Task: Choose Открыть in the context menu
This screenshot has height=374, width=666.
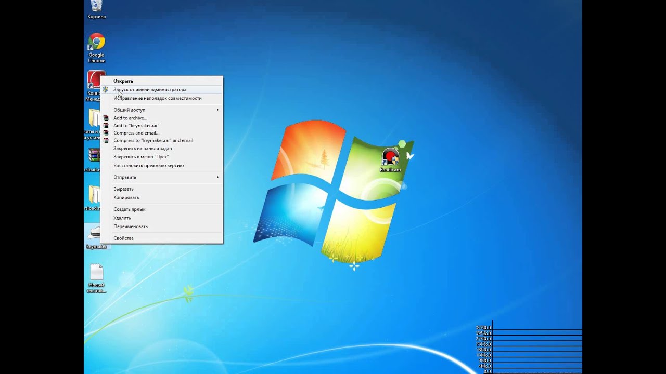Action: (162, 81)
